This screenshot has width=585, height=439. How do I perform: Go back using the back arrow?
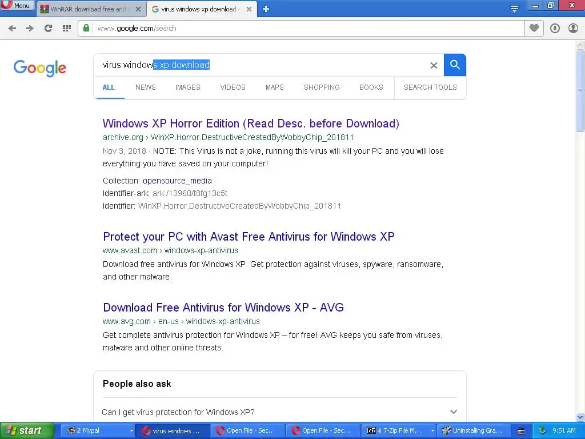[x=12, y=29]
